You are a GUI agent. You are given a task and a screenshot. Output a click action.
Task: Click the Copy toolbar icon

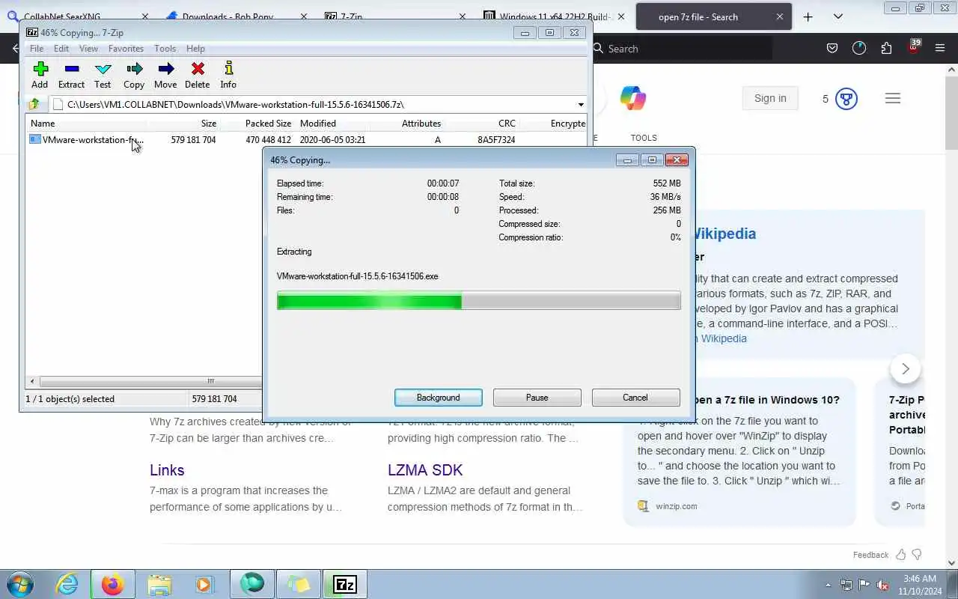tap(134, 75)
